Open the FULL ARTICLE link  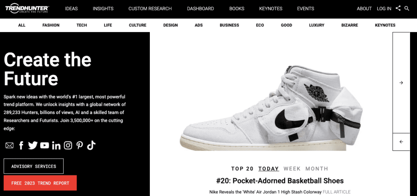[x=336, y=192]
